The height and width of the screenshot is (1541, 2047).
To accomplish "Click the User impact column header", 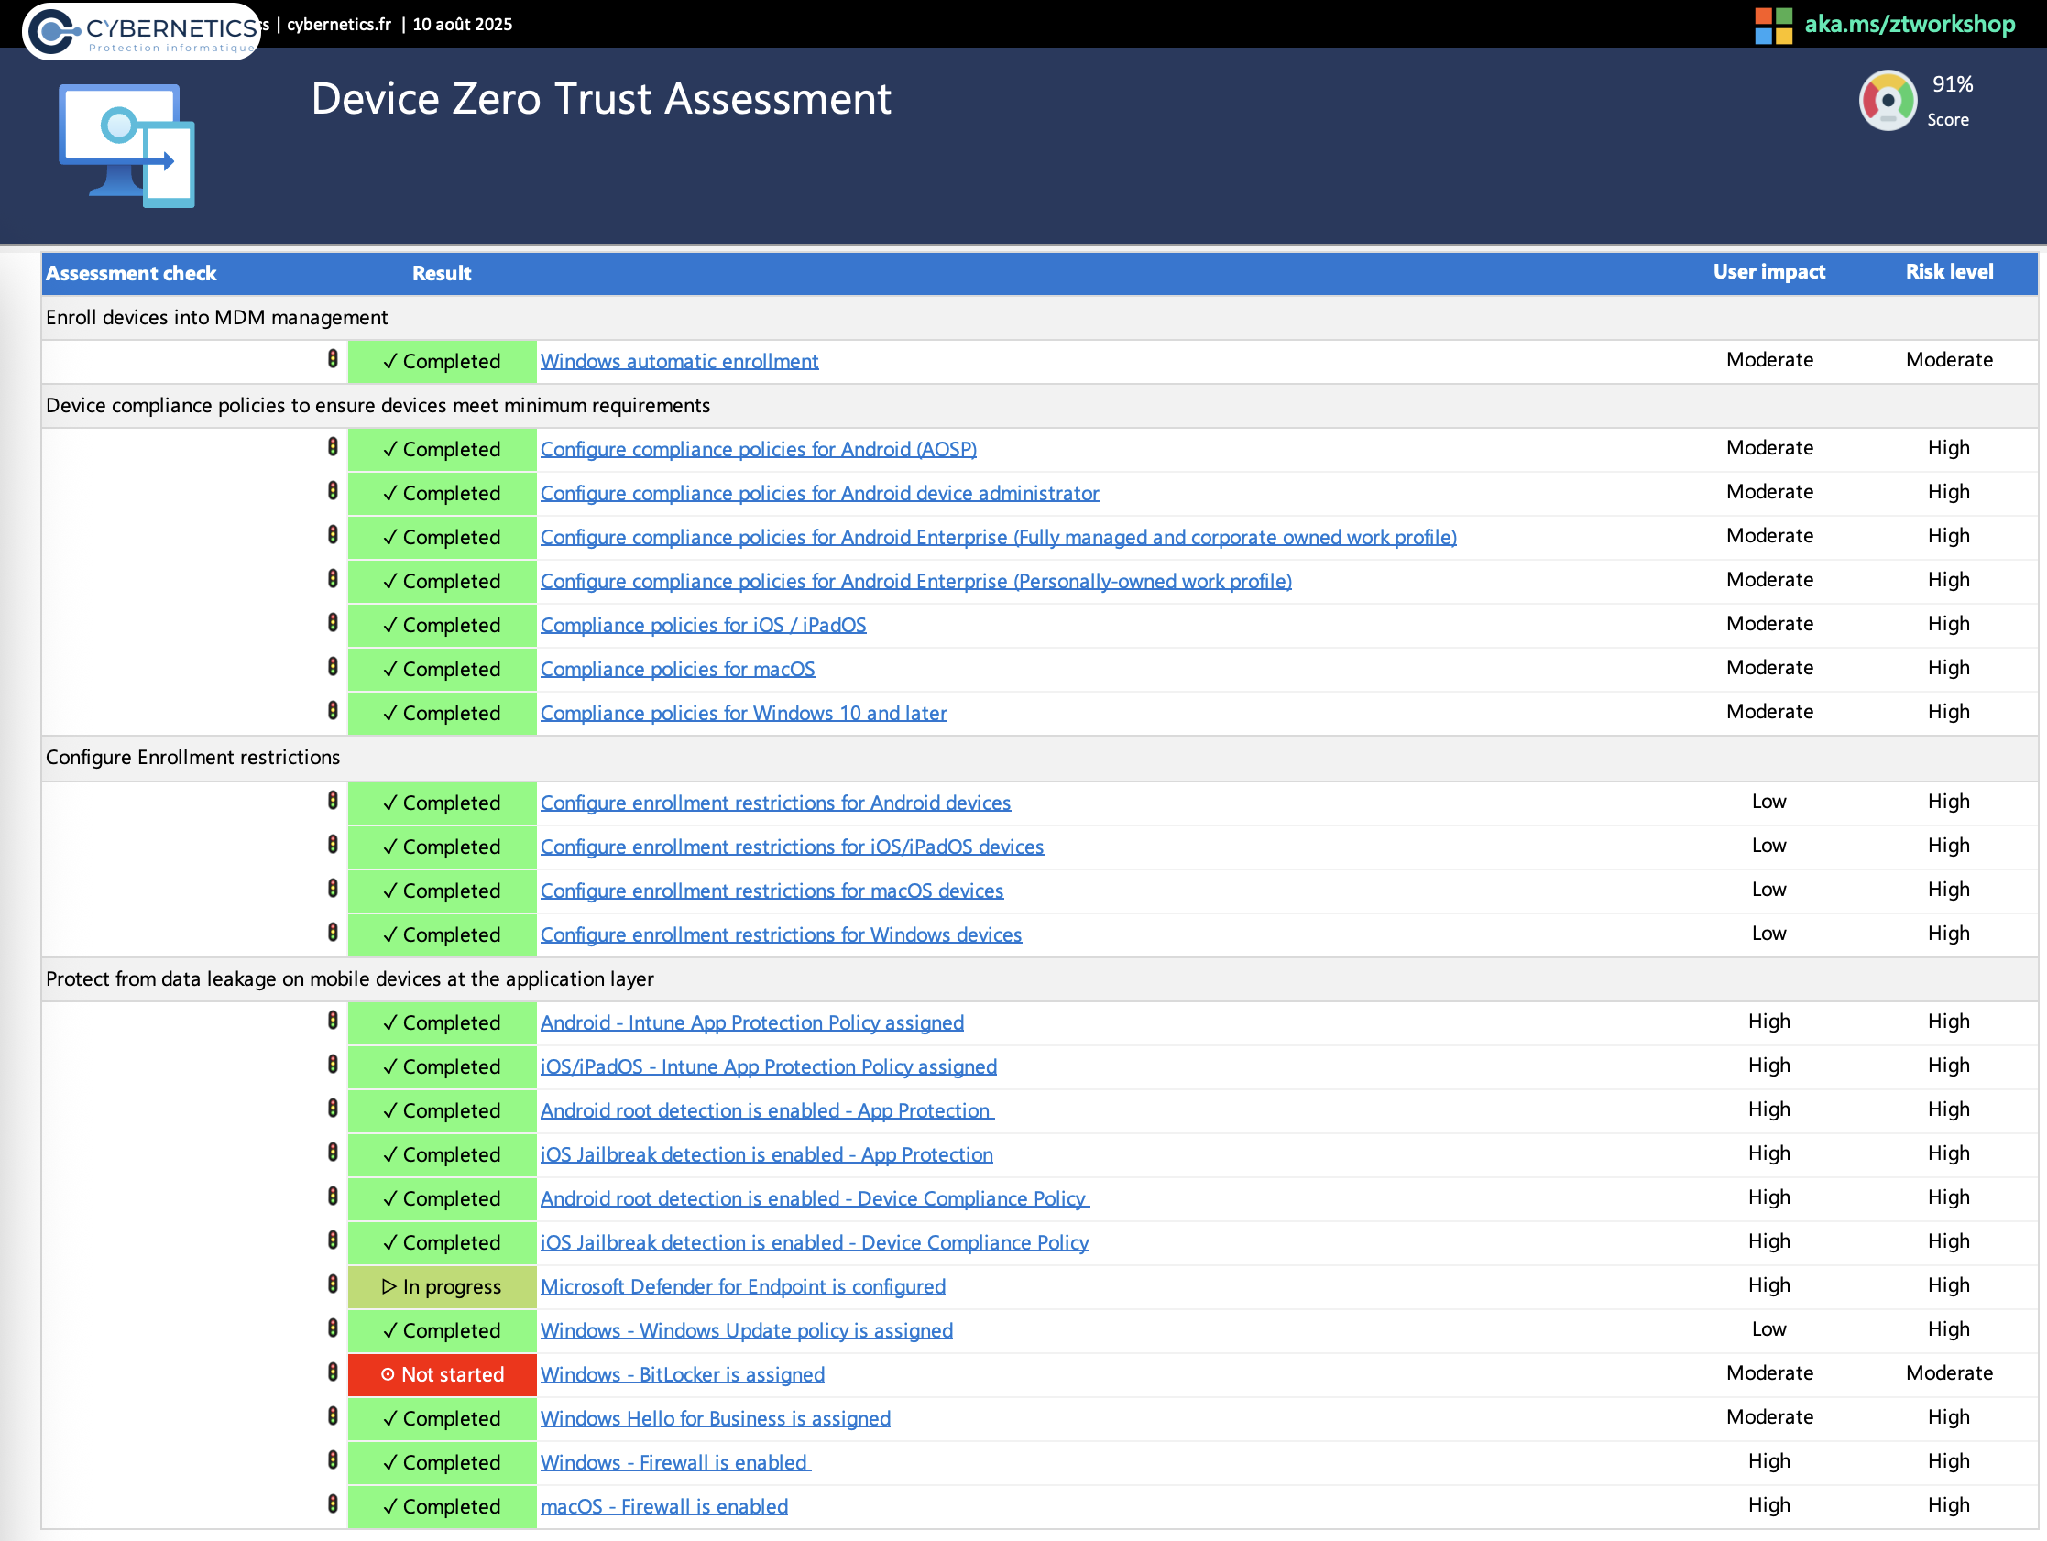I will [1768, 272].
